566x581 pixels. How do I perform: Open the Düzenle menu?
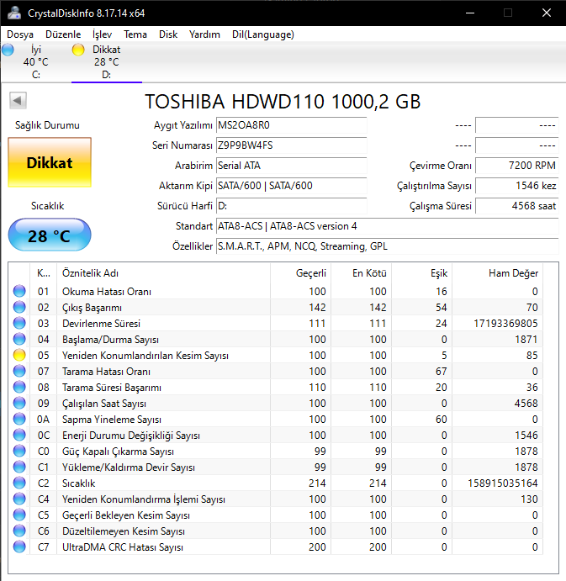[x=63, y=34]
